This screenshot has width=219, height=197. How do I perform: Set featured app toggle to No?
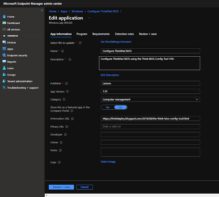(120, 107)
